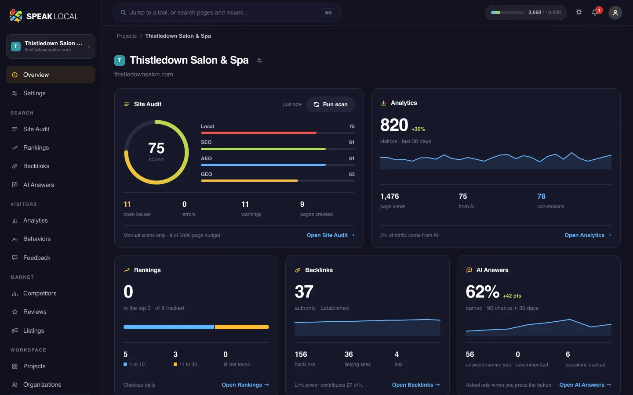
Task: Click the Behaviors icon in the sidebar
Action: tap(15, 239)
